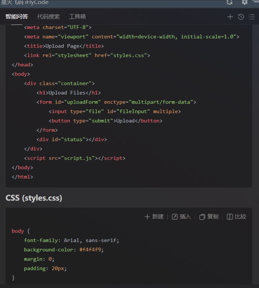Screen dimensions: 259x288
Task: Click the margin: 0 line
Action: [39, 259]
